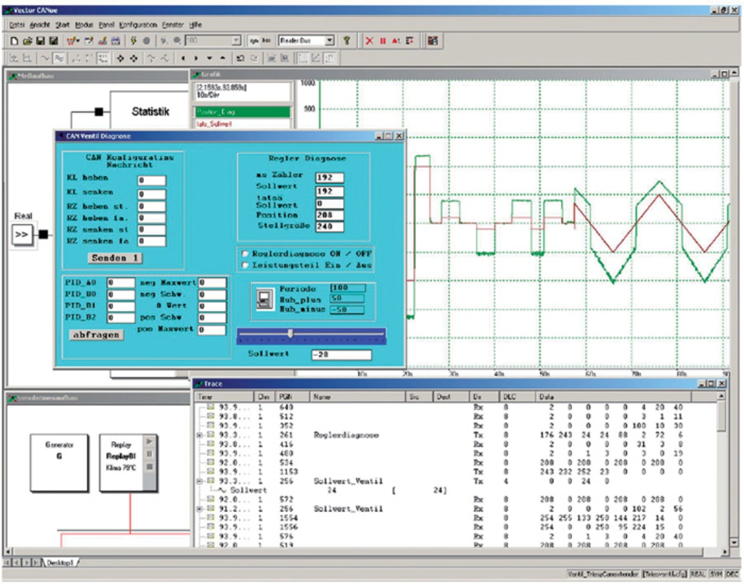Viewport: 744px width, 584px height.
Task: Click the yellow help question mark icon
Action: pos(347,41)
